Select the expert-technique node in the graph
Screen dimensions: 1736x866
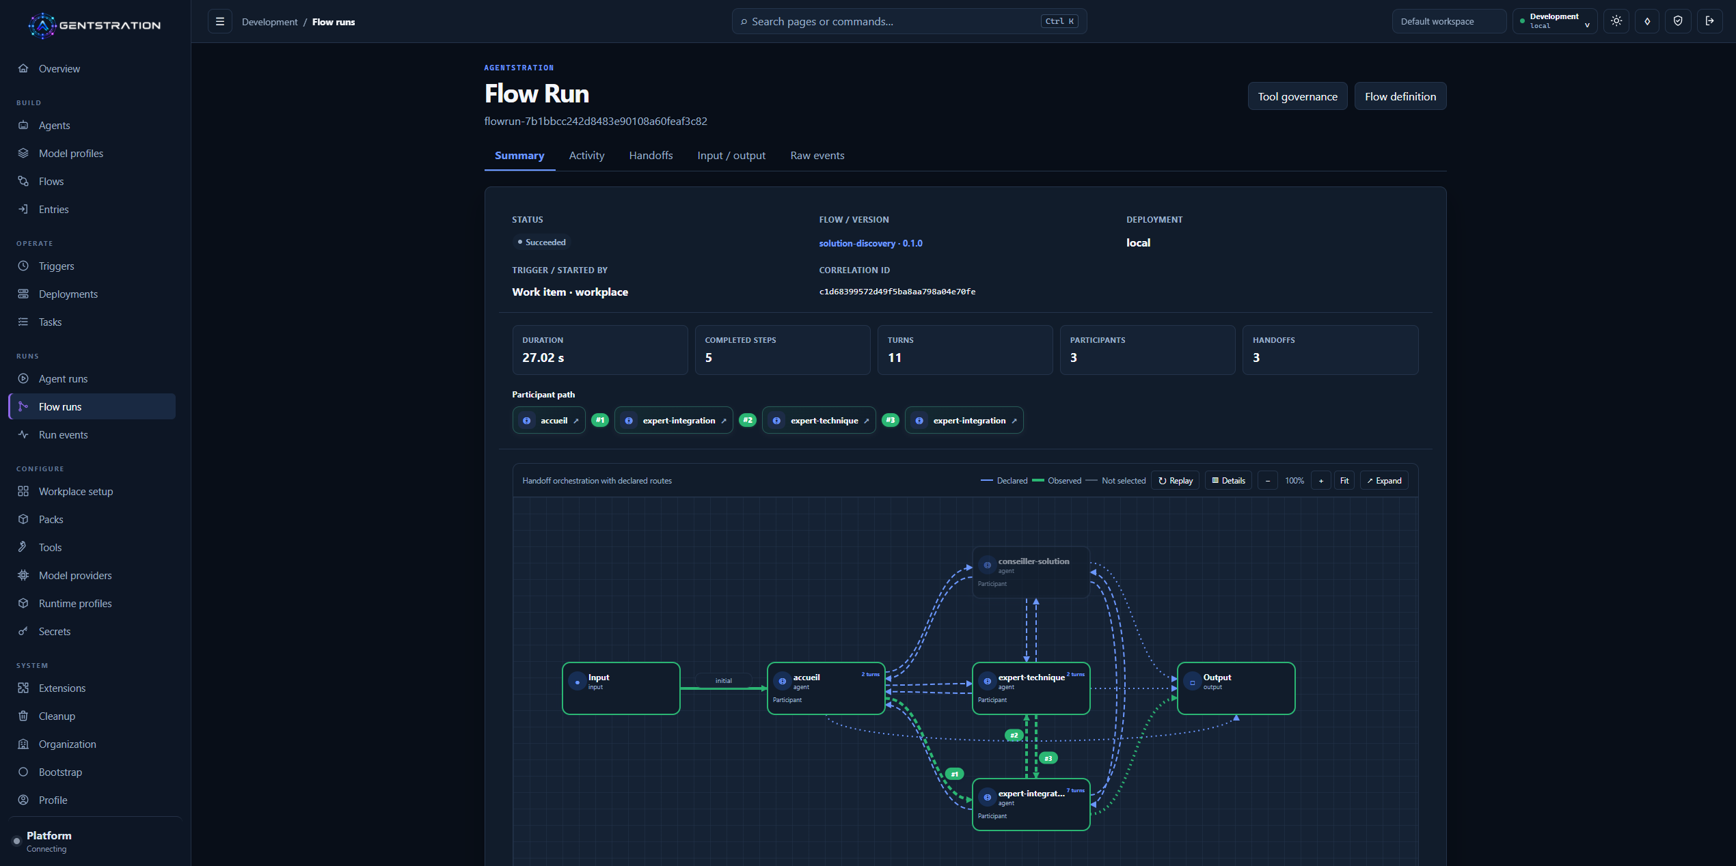click(x=1031, y=688)
